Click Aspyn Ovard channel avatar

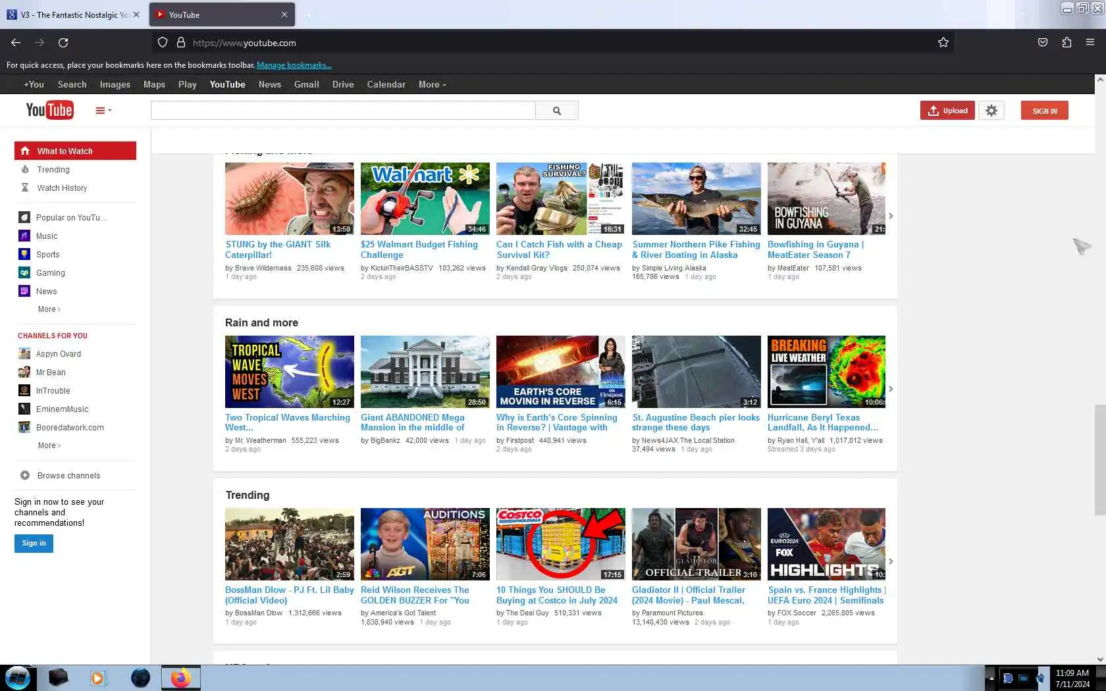[x=24, y=353]
